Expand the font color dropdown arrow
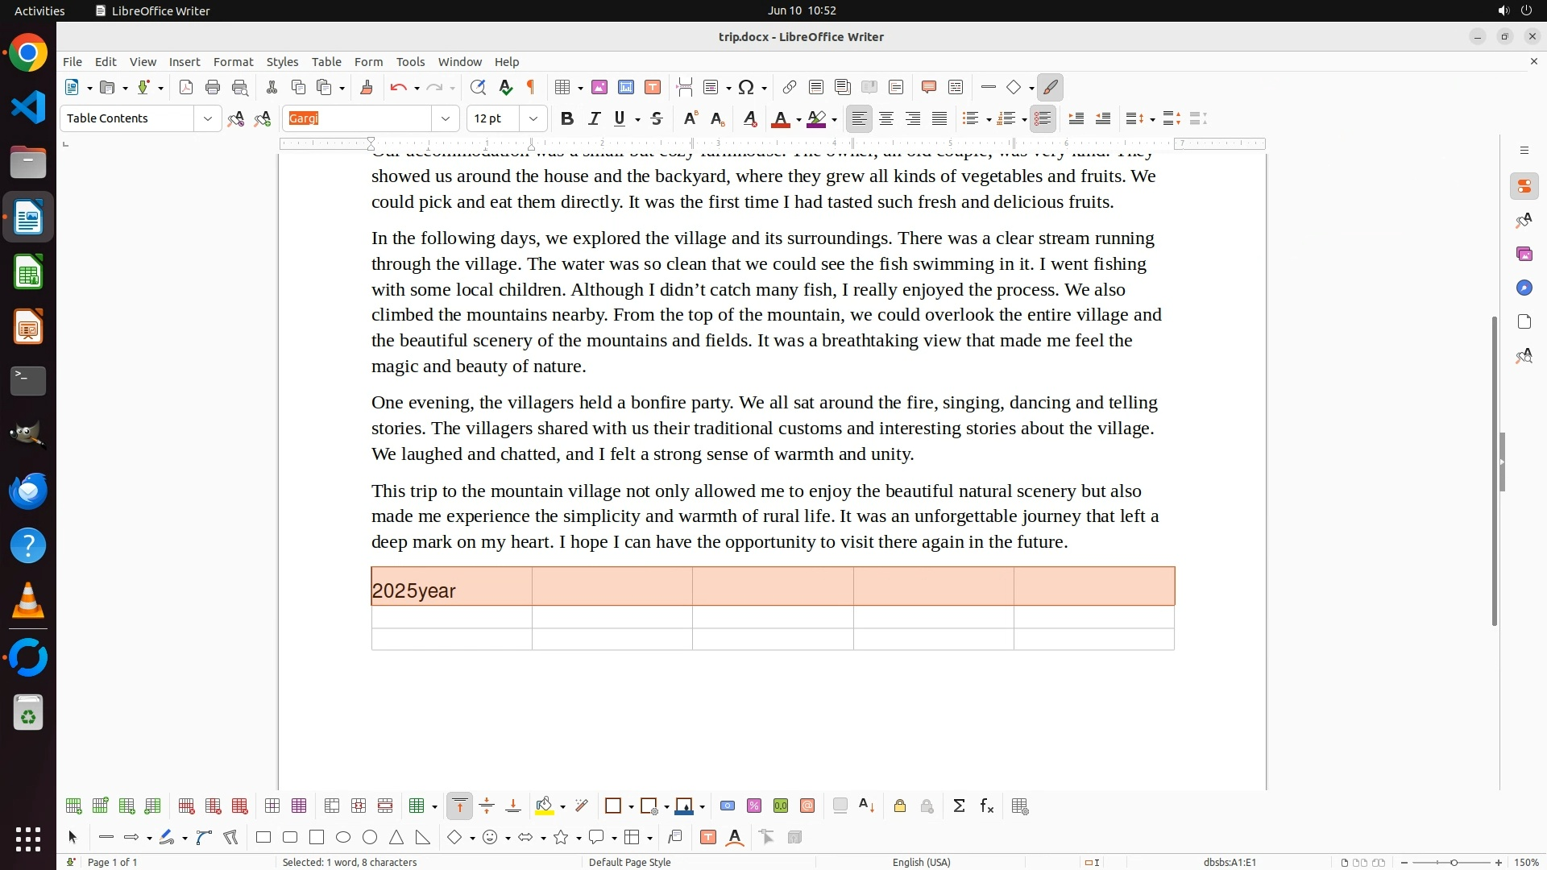The image size is (1547, 870). (x=798, y=120)
